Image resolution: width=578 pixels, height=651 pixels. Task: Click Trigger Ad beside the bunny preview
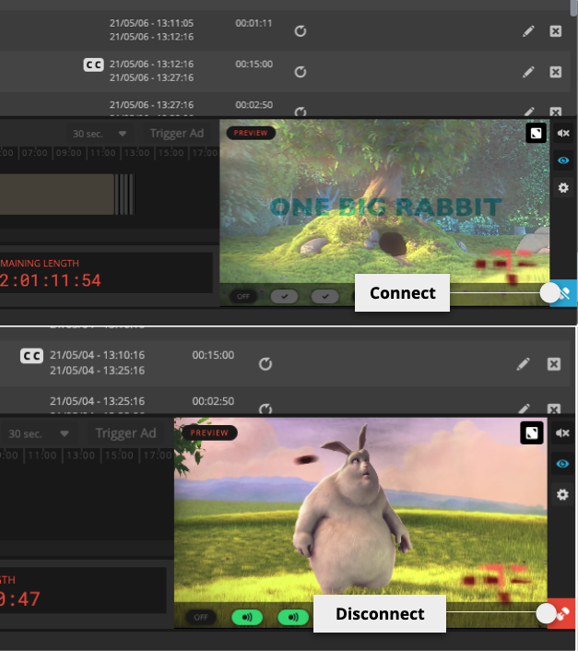125,433
